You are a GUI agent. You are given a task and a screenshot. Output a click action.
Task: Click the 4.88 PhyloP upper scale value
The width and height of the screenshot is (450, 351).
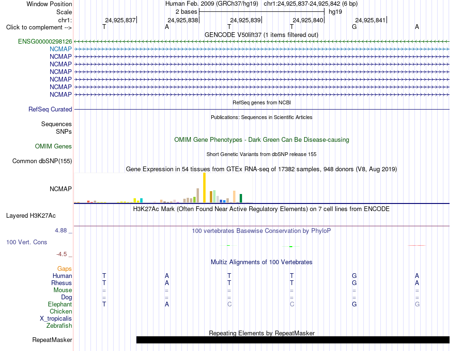pyautogui.click(x=61, y=231)
